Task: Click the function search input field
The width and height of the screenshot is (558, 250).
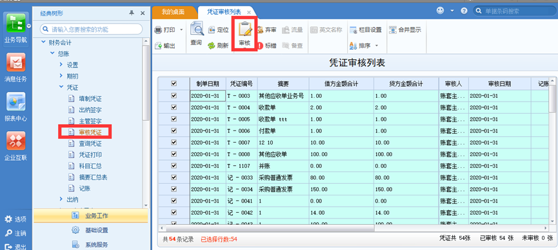Action: 91,29
